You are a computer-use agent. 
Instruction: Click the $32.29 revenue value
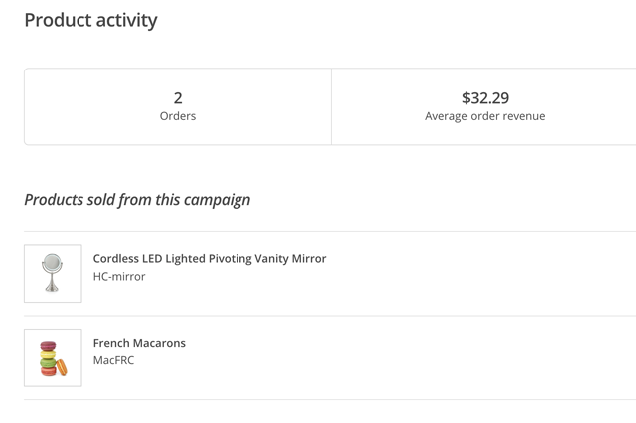click(485, 97)
